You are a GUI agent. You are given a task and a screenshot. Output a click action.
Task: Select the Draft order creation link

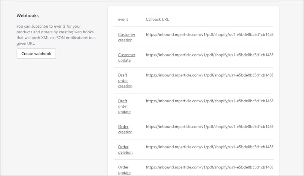click(125, 81)
